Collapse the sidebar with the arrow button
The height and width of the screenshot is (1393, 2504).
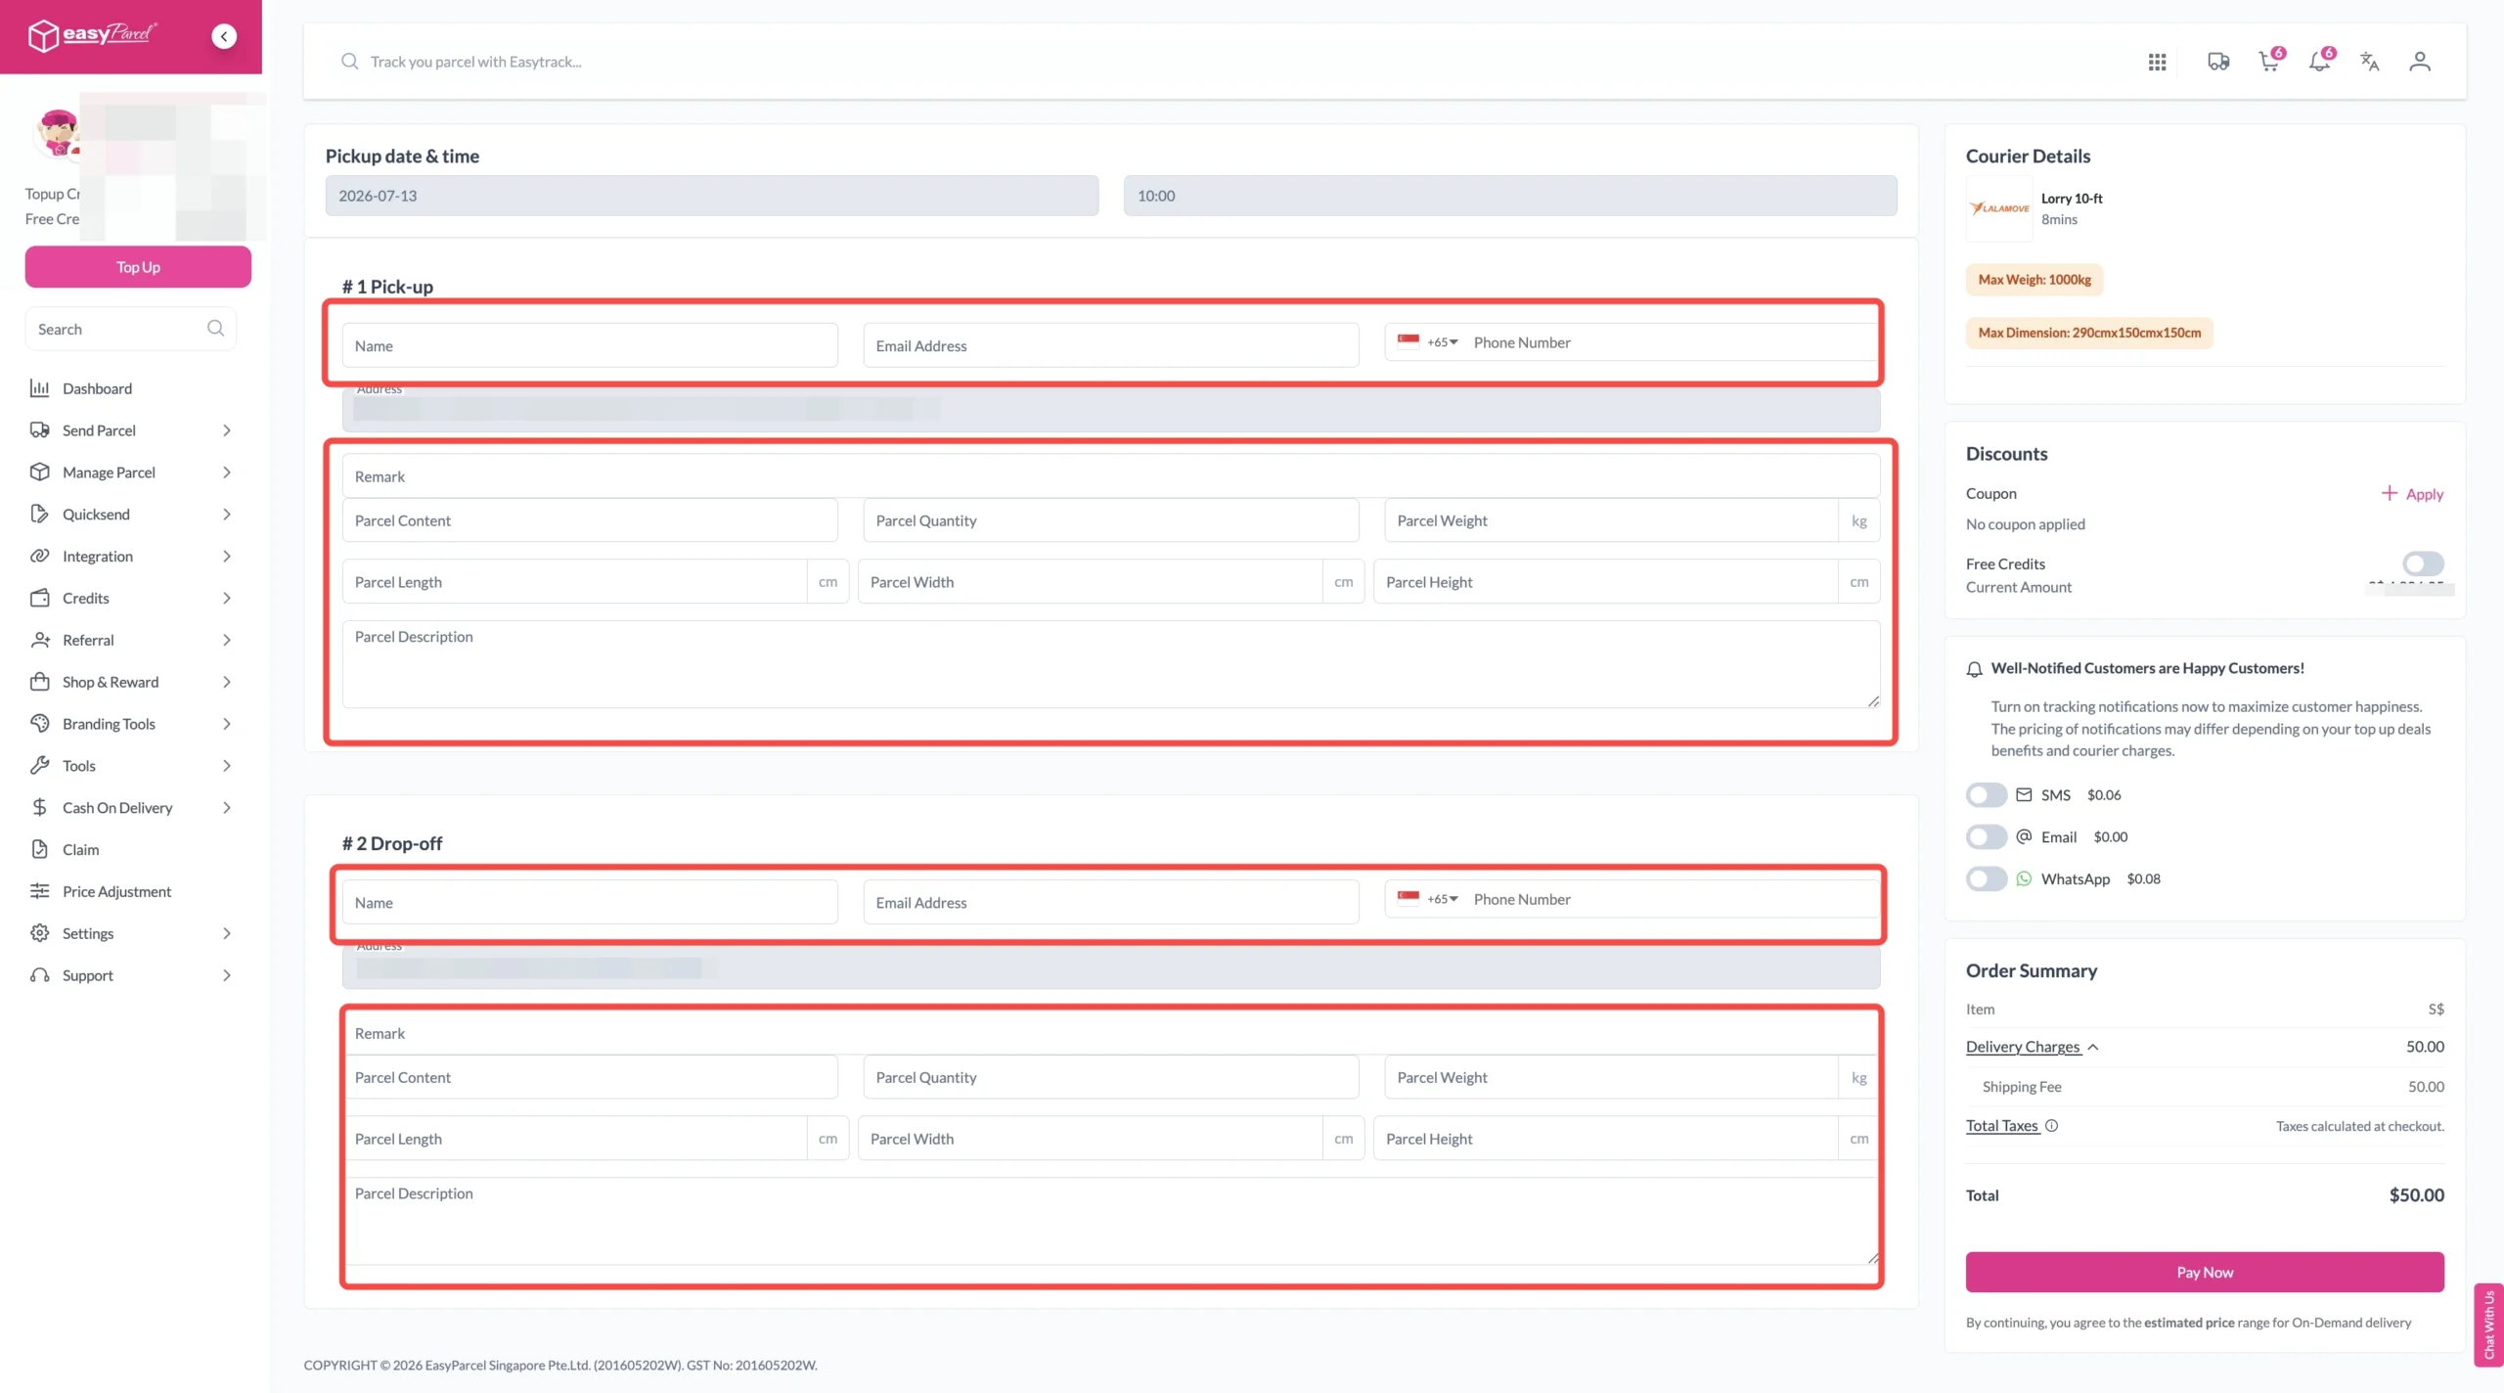[224, 36]
